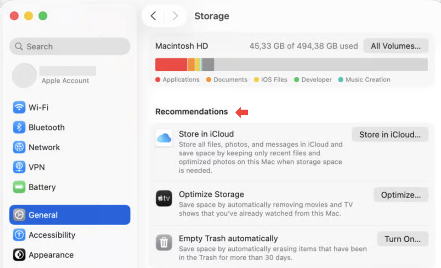The width and height of the screenshot is (441, 268).
Task: Click the orange Documents storage bar segment
Action: pyautogui.click(x=191, y=64)
